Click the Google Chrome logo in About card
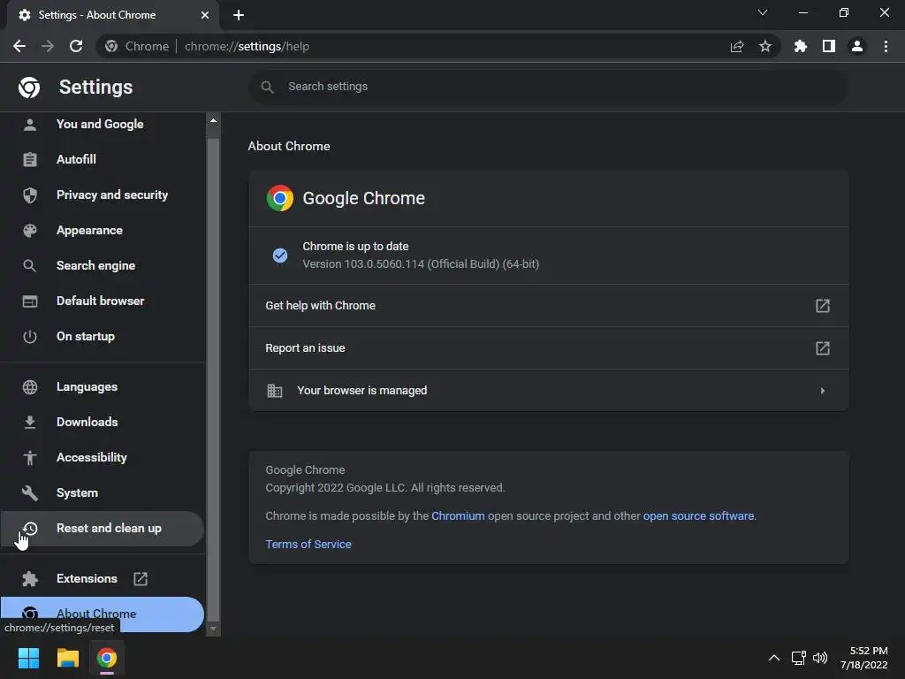Screen dimensions: 905x679 [280, 198]
